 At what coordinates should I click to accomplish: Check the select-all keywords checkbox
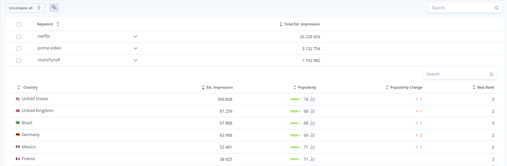click(x=19, y=24)
